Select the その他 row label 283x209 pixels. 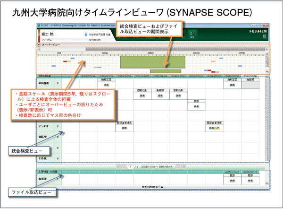pos(42,158)
